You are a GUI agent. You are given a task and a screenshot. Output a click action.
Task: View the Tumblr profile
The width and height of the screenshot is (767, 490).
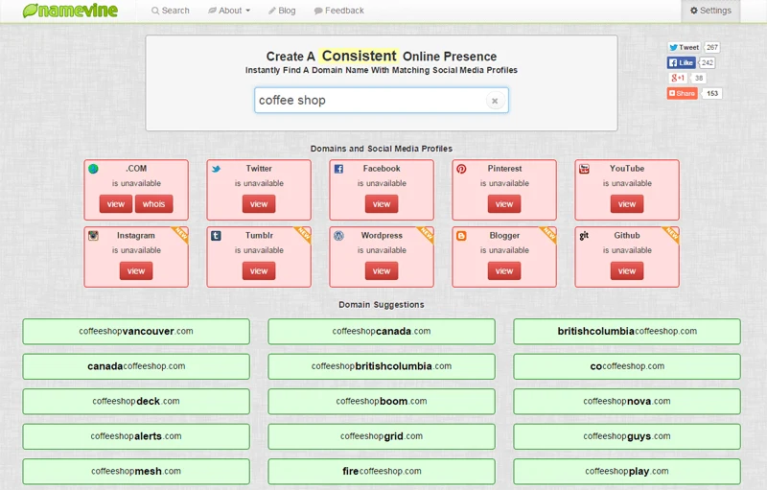point(259,271)
